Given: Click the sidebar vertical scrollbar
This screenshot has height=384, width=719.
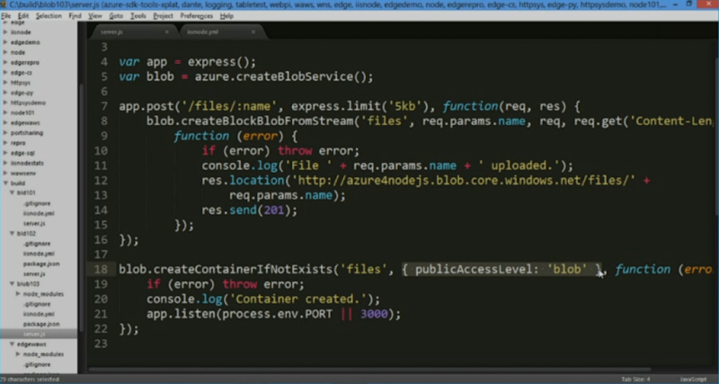Looking at the screenshot, I should [82, 207].
